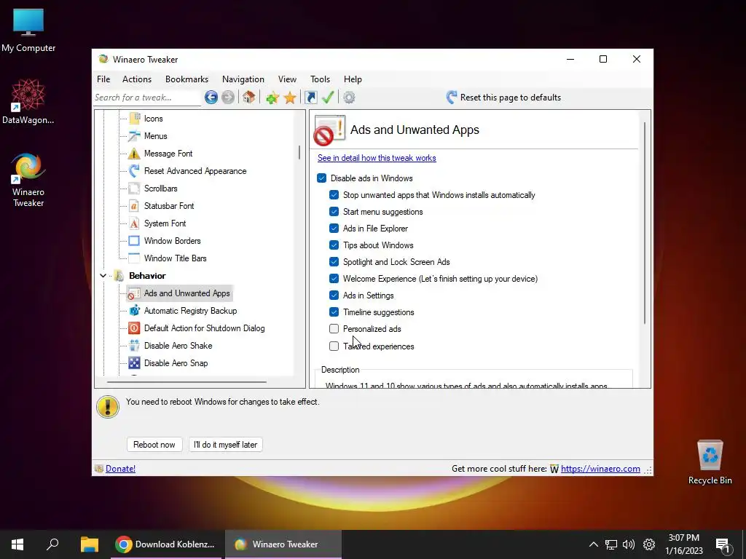Click the shortcut arrow toolbar icon

[310, 98]
